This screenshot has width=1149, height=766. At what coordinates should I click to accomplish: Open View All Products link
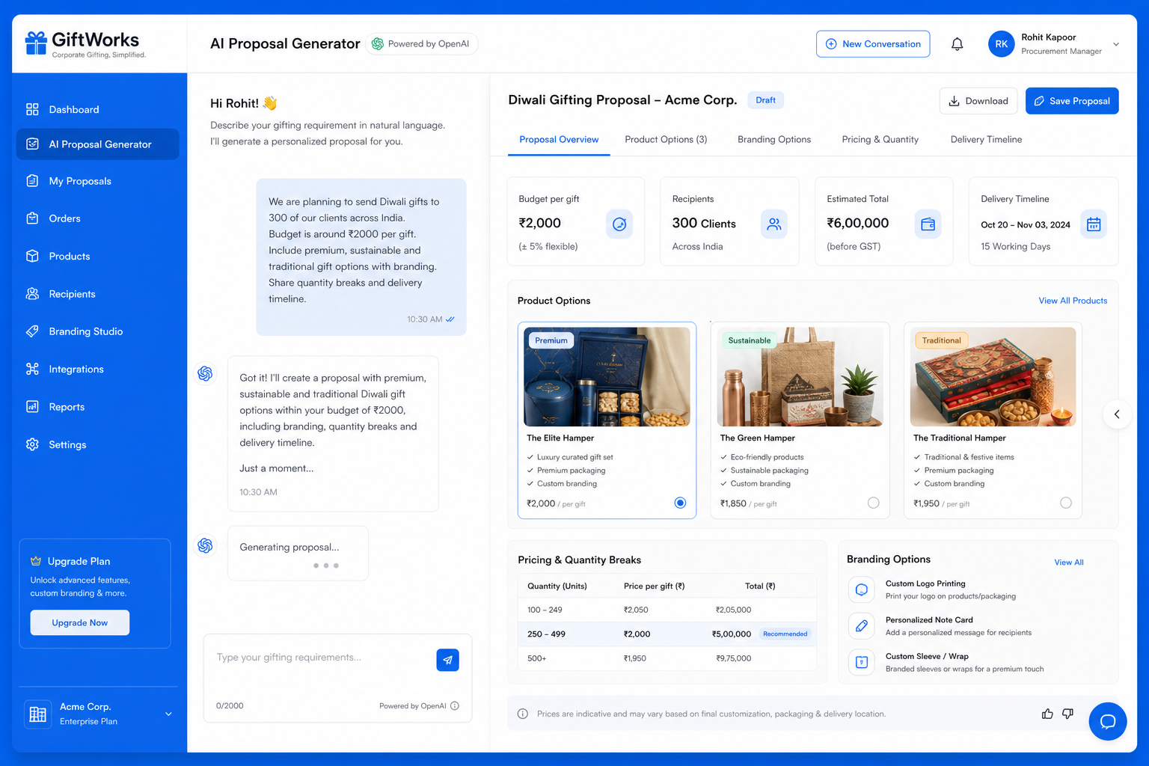[1073, 301]
